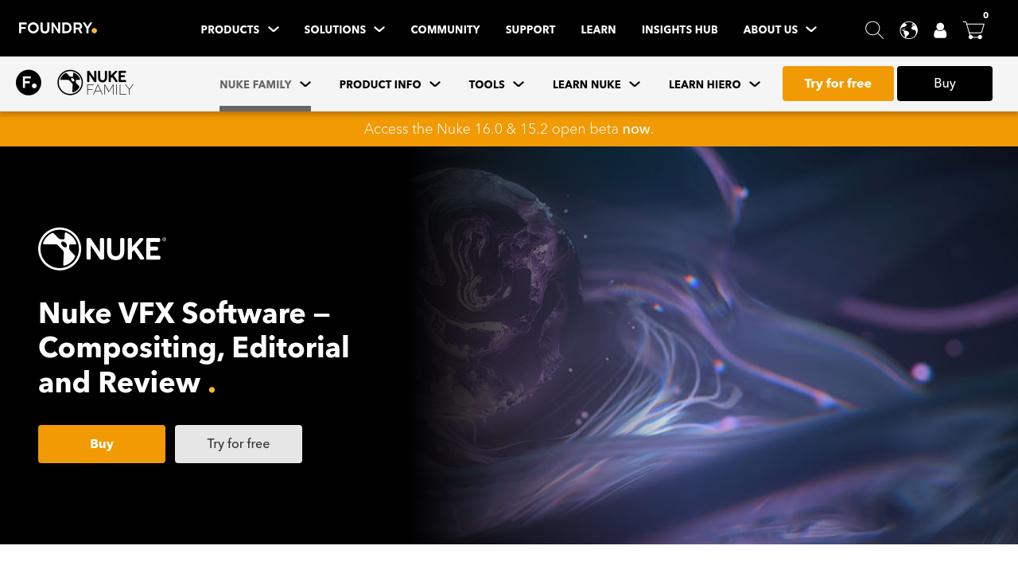Expand the Solutions dropdown menu

pos(344,30)
